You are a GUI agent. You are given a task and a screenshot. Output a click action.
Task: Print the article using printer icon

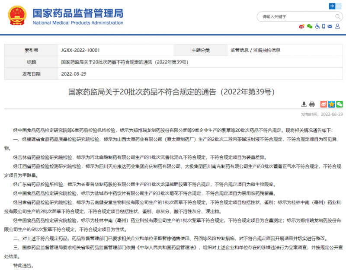click(x=311, y=104)
